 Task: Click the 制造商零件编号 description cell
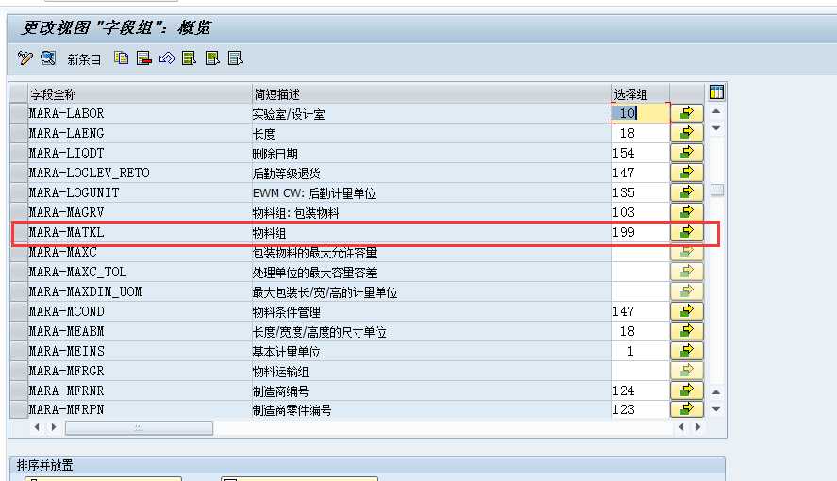[431, 409]
